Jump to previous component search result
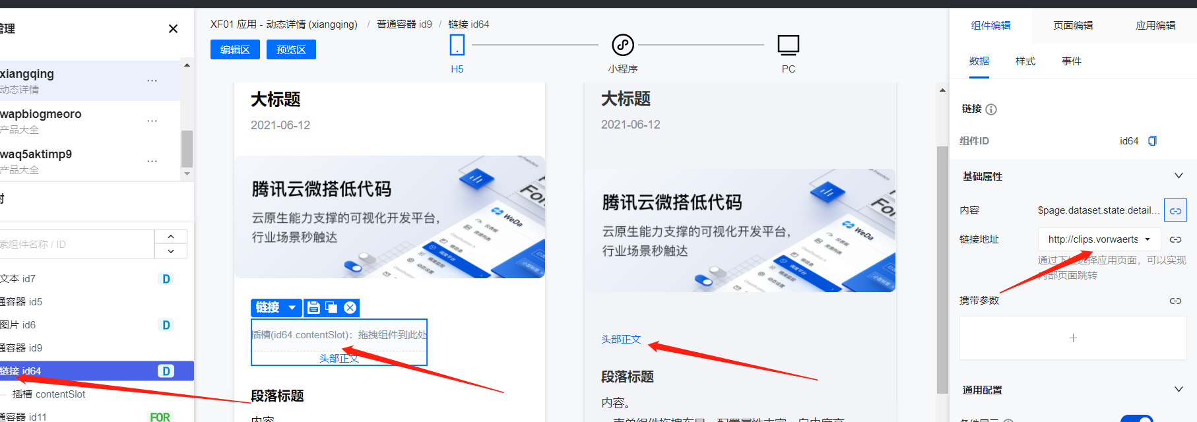The height and width of the screenshot is (422, 1197). pos(171,237)
